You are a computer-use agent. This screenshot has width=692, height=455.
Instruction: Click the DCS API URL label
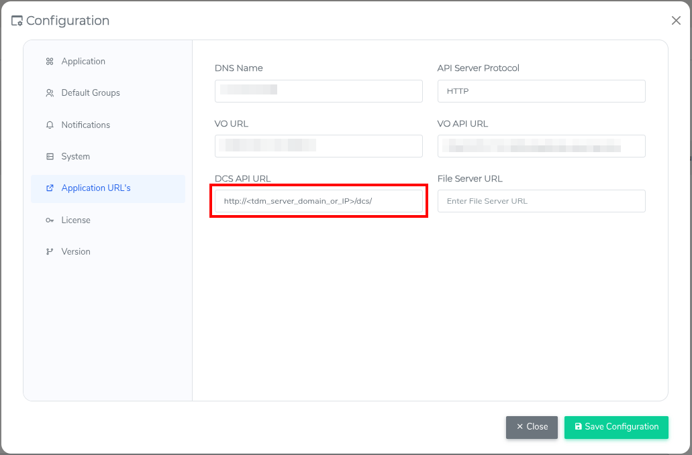(x=243, y=179)
